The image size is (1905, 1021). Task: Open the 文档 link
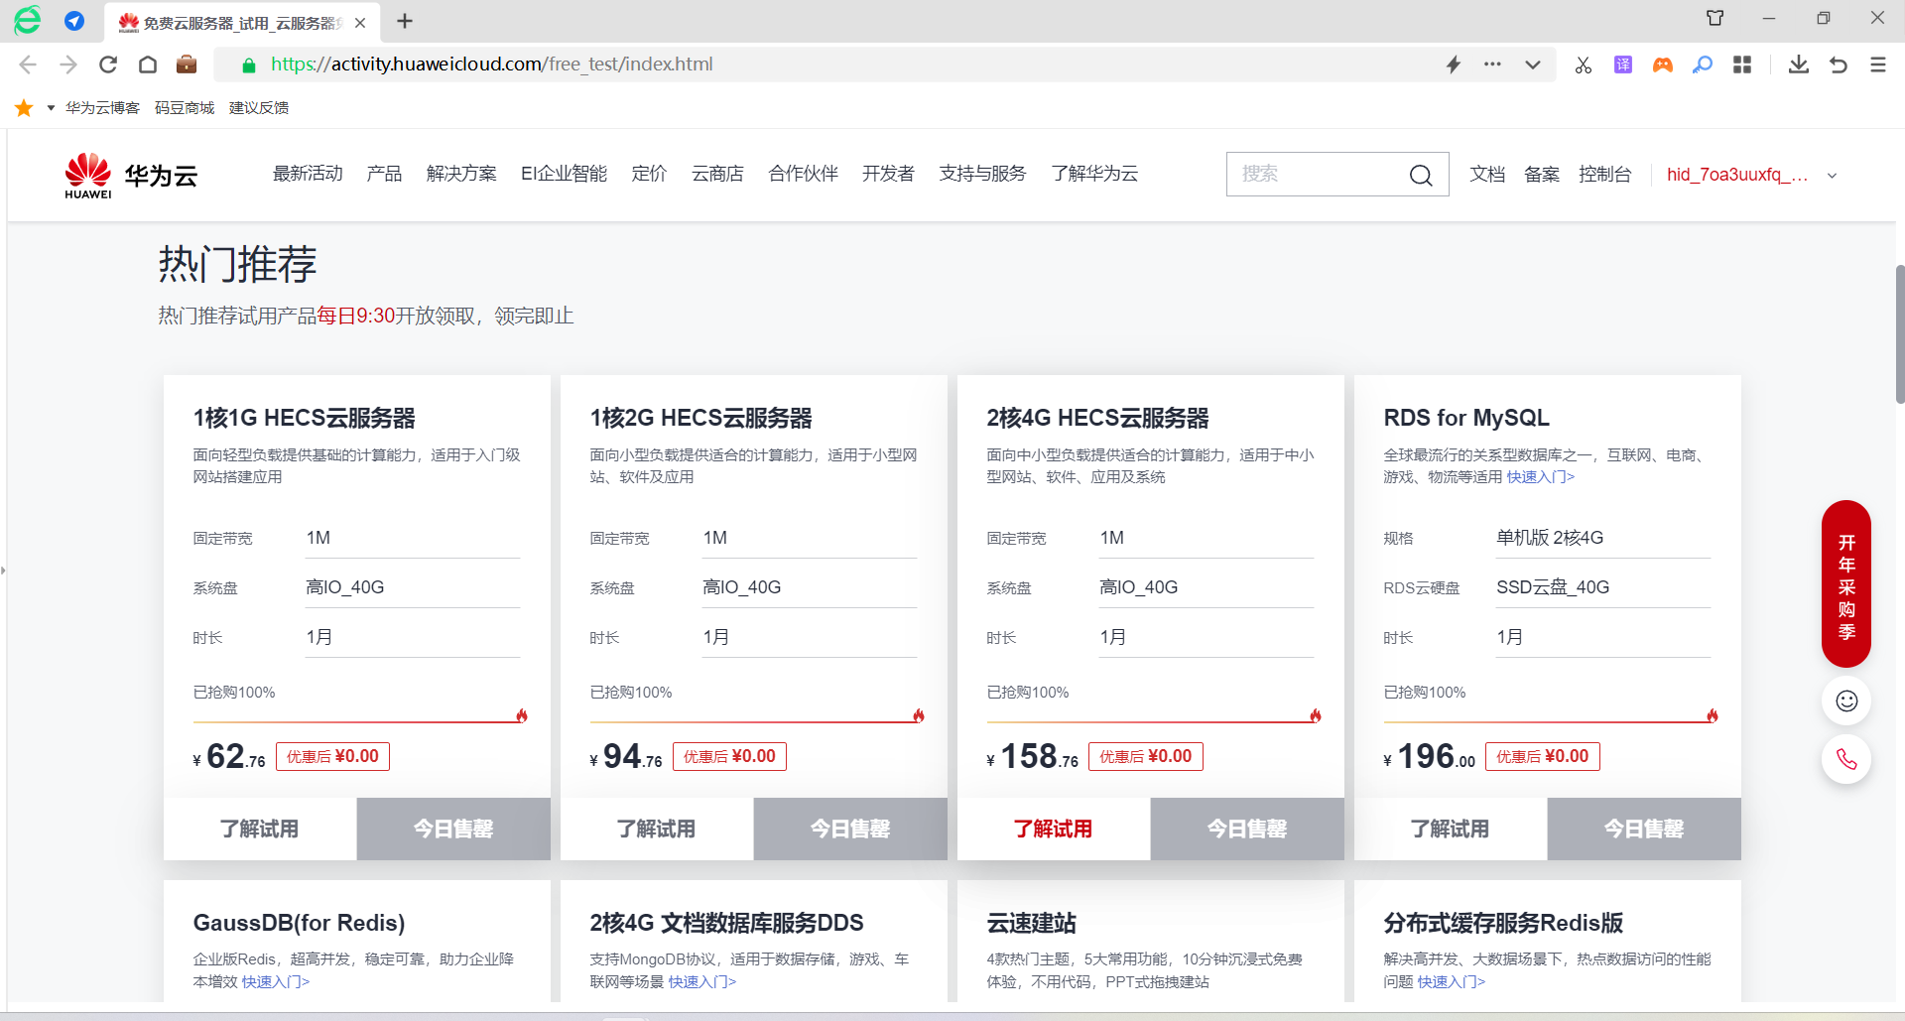(x=1487, y=175)
